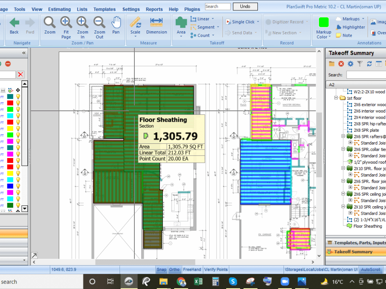
Task: Open gear settings in Takeoff Summary
Action: (x=350, y=64)
